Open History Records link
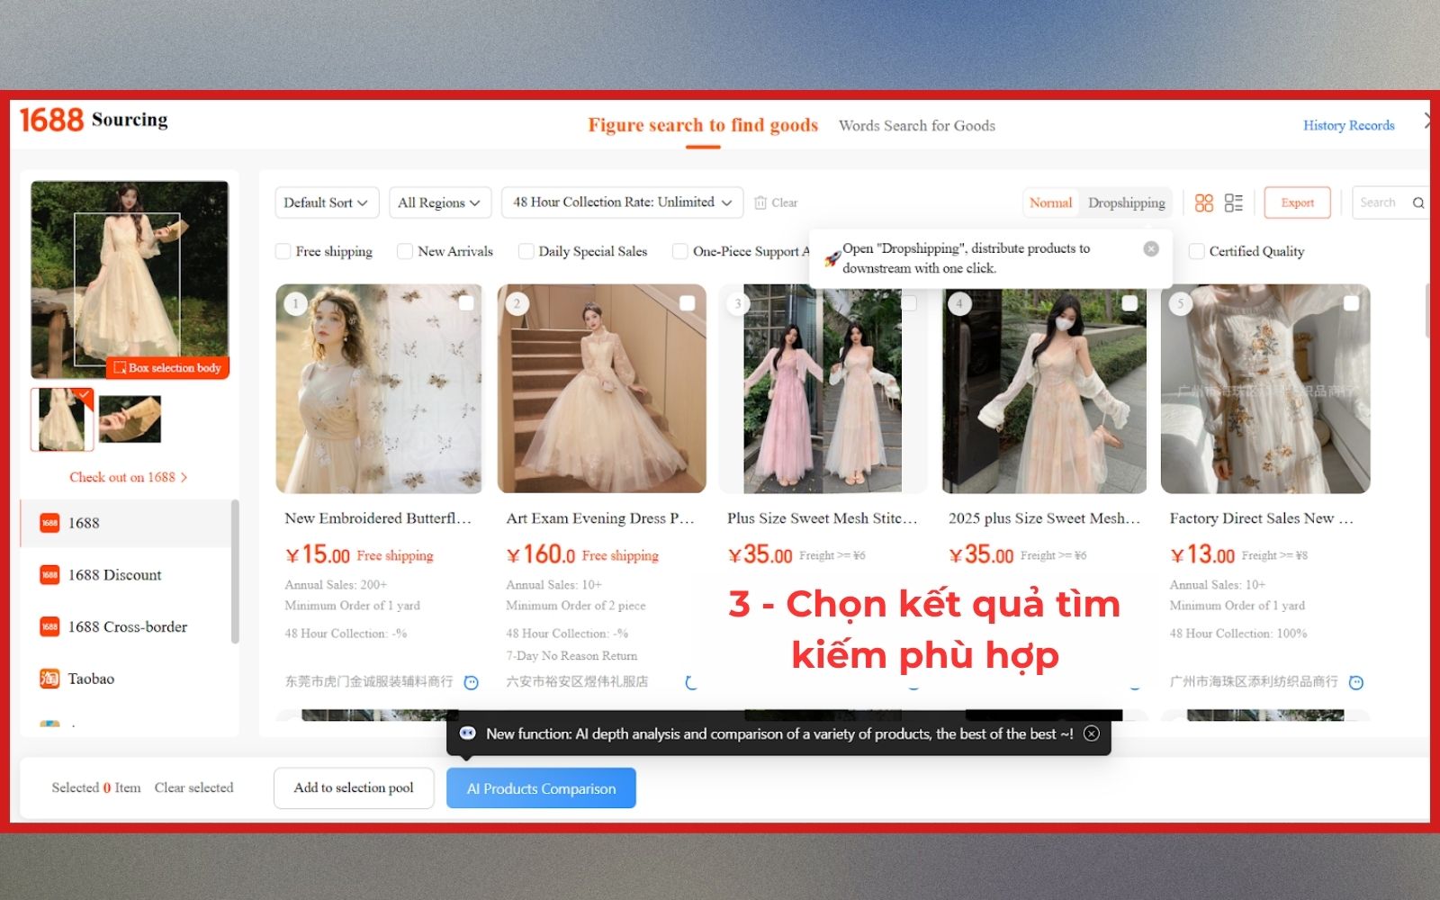This screenshot has width=1440, height=900. (x=1348, y=125)
